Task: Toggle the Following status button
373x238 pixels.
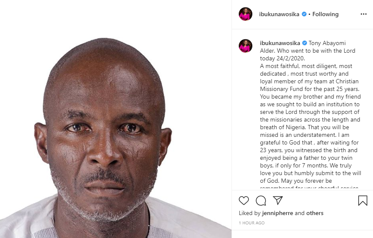Action: pyautogui.click(x=325, y=14)
